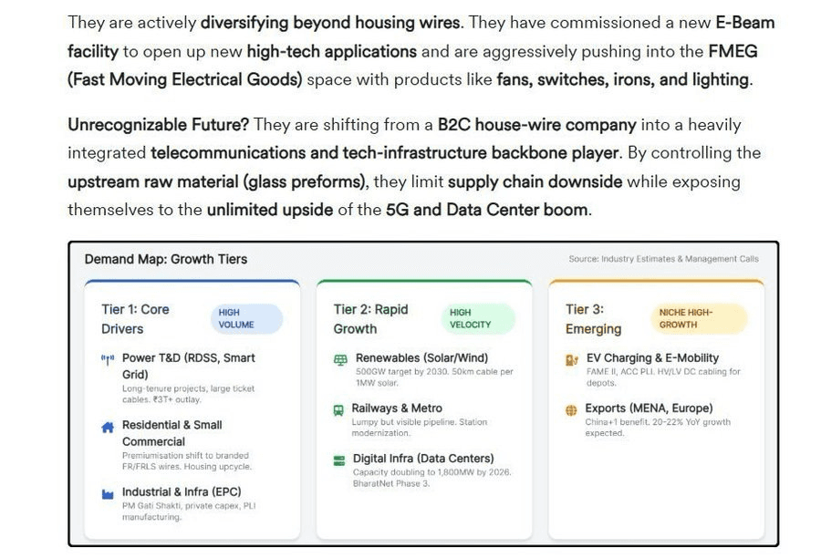Image resolution: width=821 pixels, height=558 pixels.
Task: Click the train icon beside Railways & Metro
Action: [340, 409]
